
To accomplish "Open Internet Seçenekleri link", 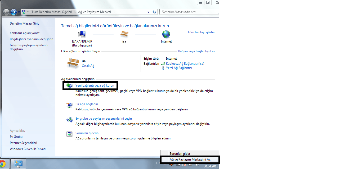I will click(23, 143).
